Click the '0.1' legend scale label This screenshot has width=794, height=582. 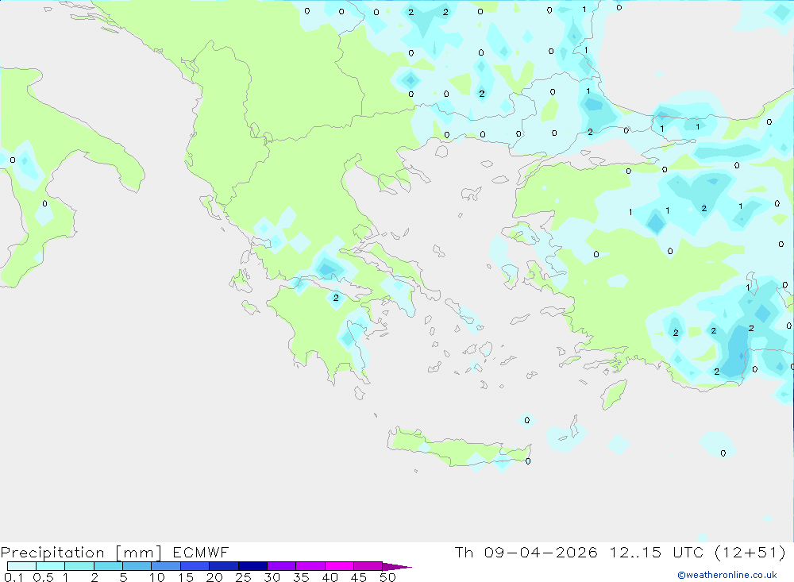click(x=13, y=577)
